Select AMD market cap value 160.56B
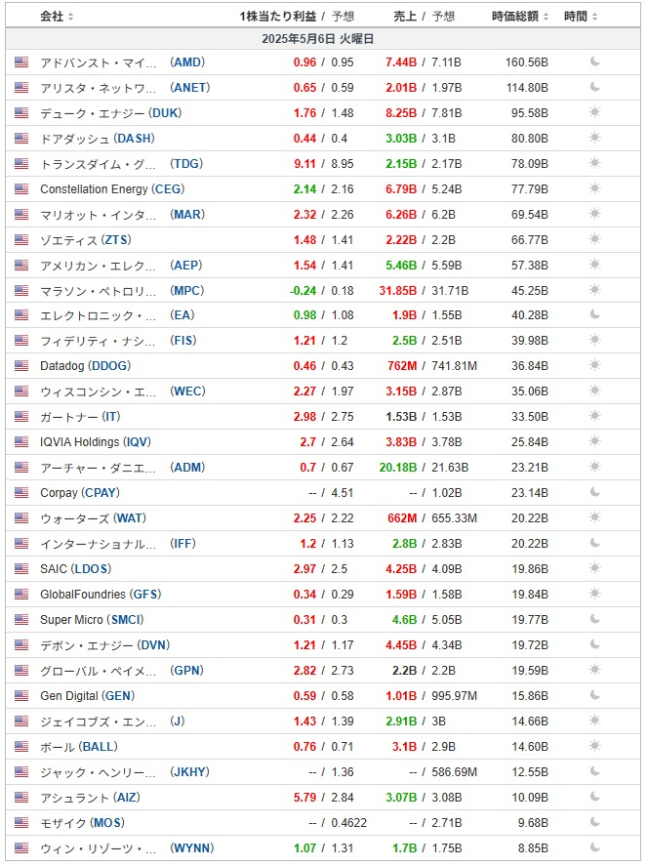The height and width of the screenshot is (866, 649). tap(526, 62)
